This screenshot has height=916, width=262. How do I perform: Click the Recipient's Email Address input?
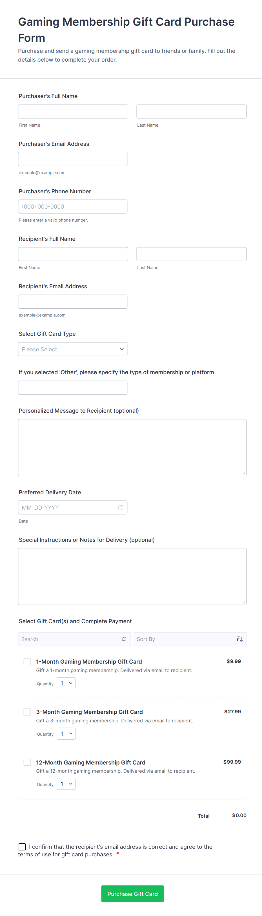pos(73,302)
